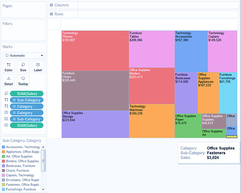The height and width of the screenshot is (193, 241).
Task: Select the Sub-Category label pill
Action: [x=27, y=119]
